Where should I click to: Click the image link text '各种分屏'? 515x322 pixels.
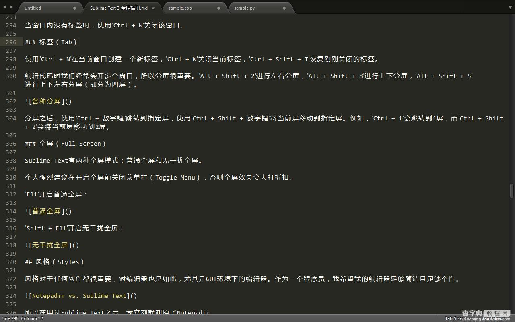pos(46,101)
